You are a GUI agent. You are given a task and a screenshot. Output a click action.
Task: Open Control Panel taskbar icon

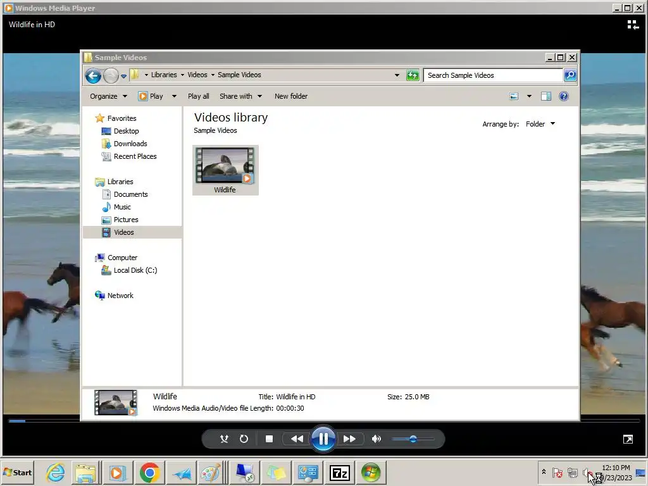coord(308,472)
